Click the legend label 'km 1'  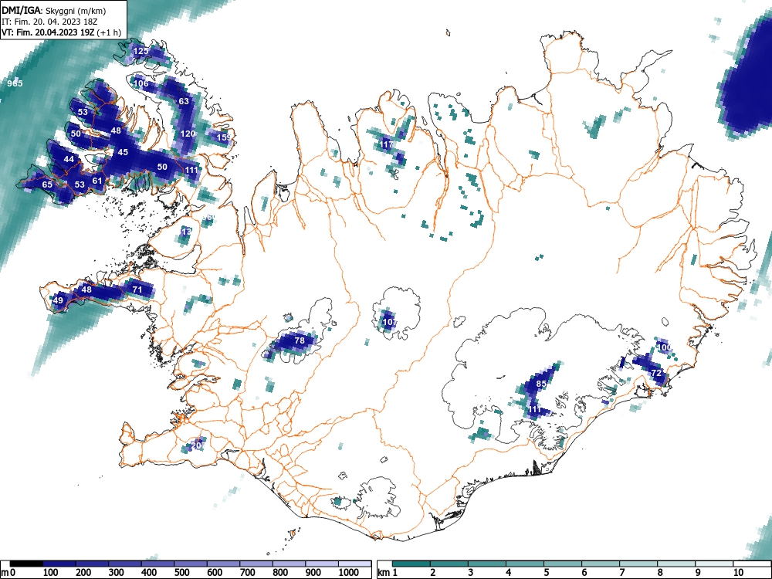(388, 573)
